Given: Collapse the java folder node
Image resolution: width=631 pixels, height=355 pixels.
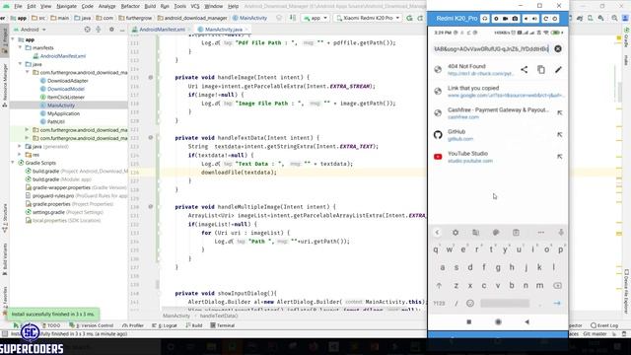Looking at the screenshot, I should (20, 64).
